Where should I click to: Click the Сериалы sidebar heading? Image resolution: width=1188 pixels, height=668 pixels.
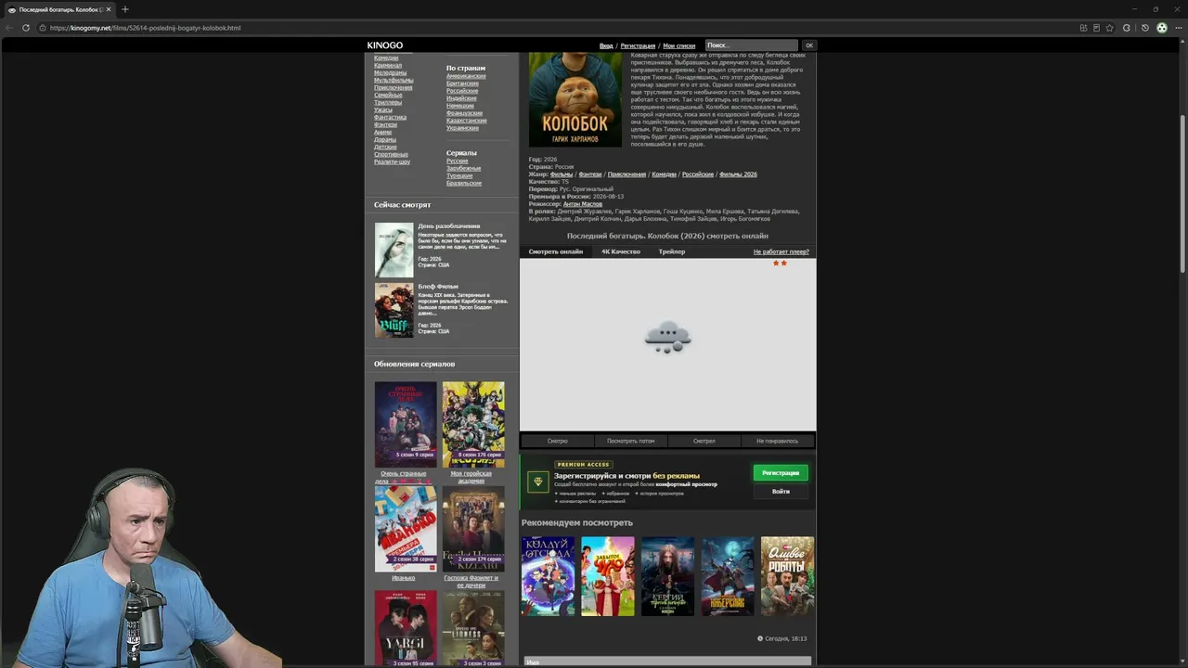[x=461, y=153]
